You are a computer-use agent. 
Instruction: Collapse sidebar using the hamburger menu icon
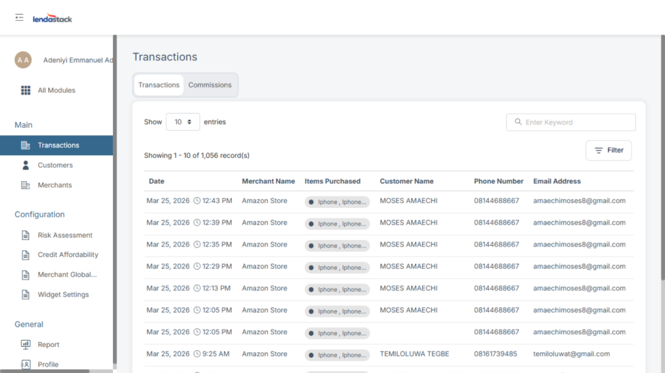click(x=19, y=18)
